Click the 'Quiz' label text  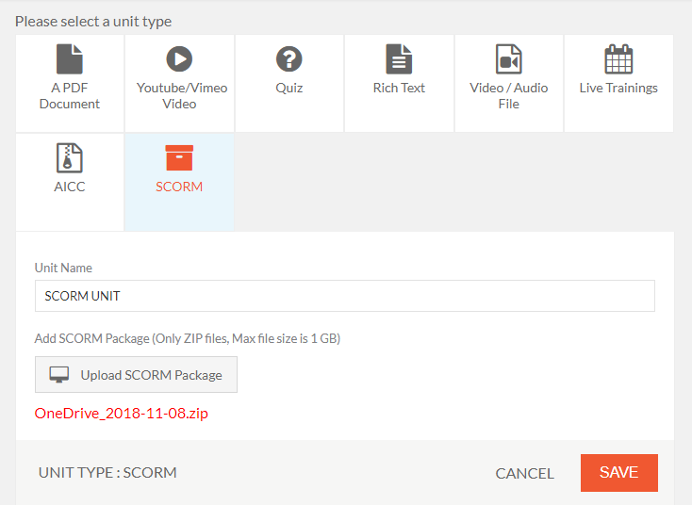(x=289, y=88)
